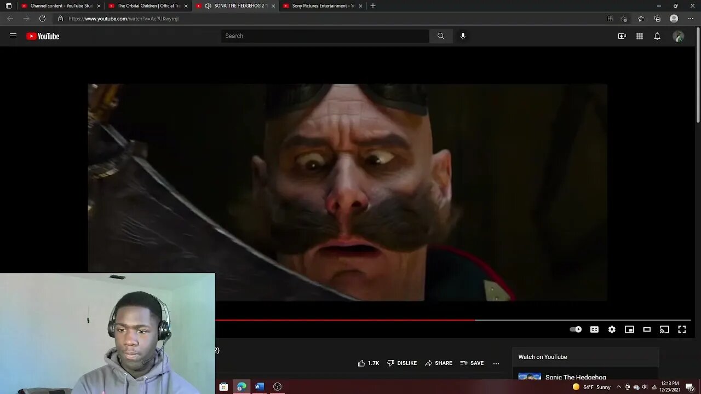The height and width of the screenshot is (394, 701).
Task: Seek on the red video progress bar
Action: [x=453, y=320]
